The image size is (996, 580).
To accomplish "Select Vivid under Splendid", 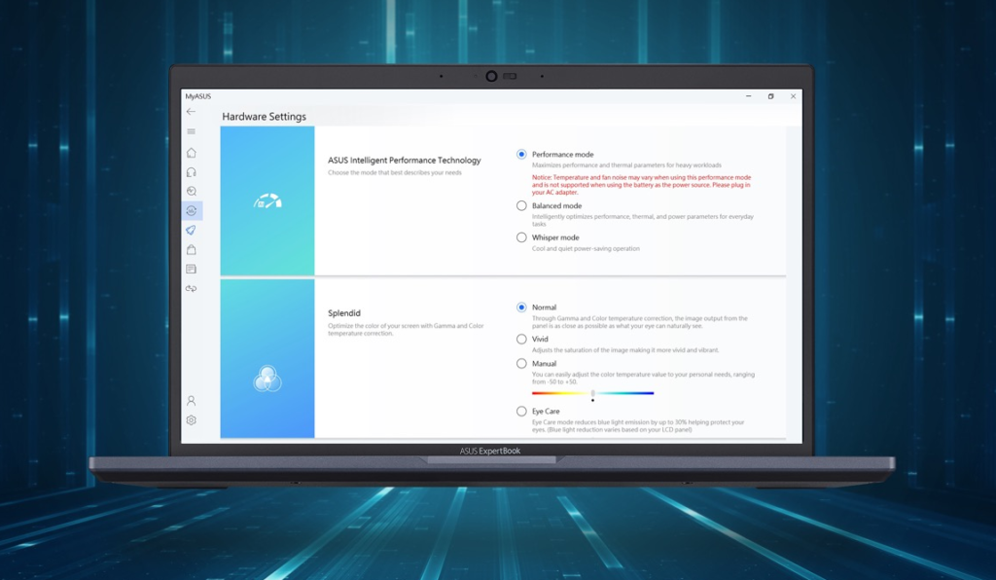I will click(x=522, y=340).
